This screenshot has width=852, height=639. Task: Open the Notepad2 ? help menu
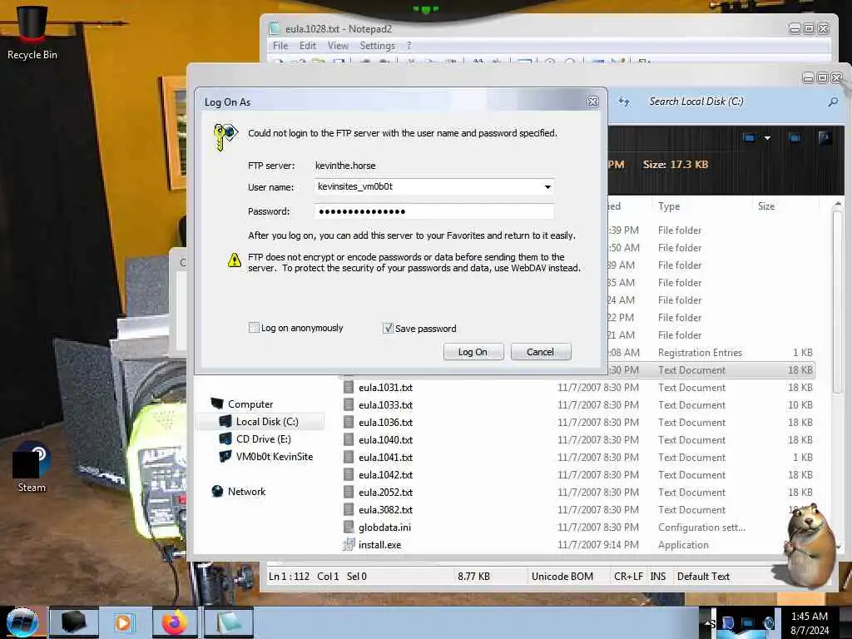click(x=409, y=46)
